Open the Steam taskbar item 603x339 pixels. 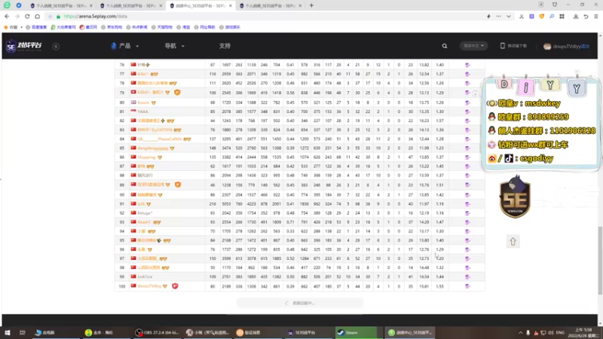point(356,332)
